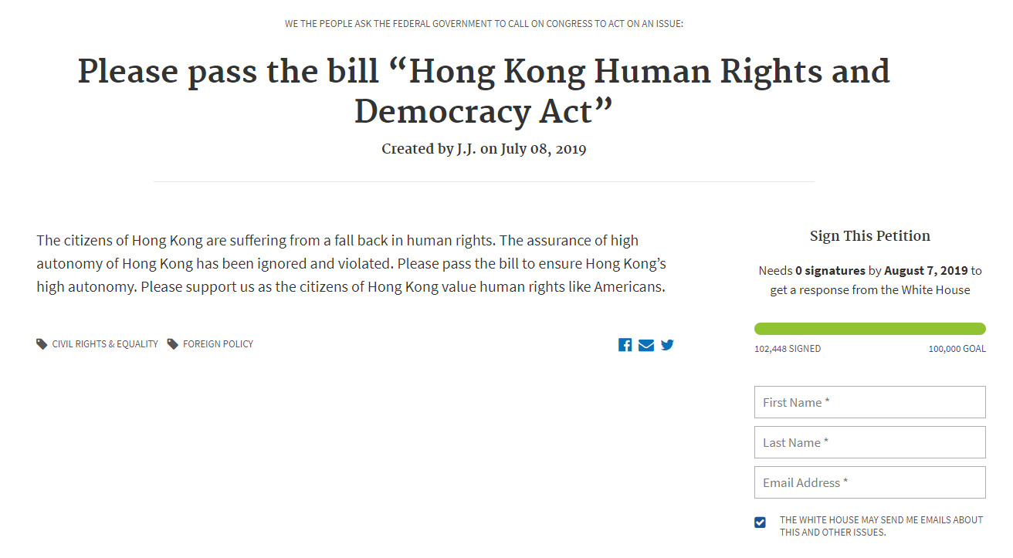Click the "Created by J.J." line
The image size is (1013, 558).
tap(483, 149)
